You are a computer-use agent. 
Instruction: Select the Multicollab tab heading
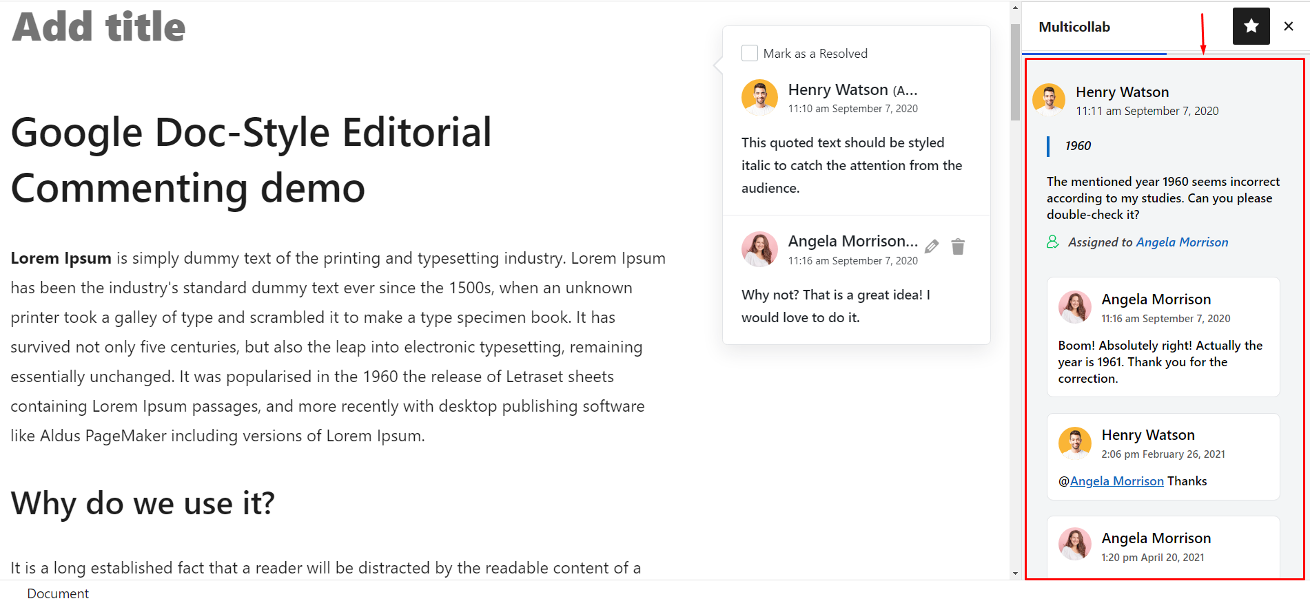[1074, 27]
